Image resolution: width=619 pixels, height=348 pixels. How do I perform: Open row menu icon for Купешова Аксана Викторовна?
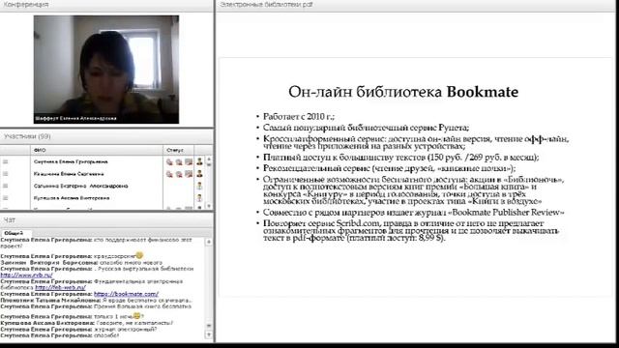6,197
